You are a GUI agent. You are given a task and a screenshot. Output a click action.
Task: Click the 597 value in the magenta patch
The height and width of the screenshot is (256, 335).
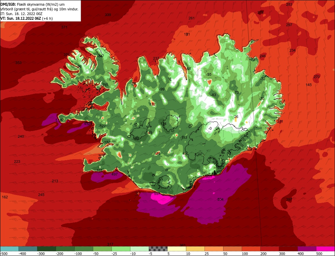pyautogui.click(x=157, y=194)
